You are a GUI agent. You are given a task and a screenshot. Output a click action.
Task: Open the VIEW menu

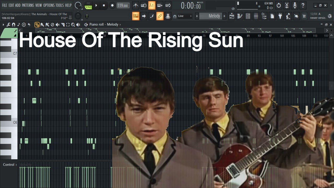click(x=39, y=5)
